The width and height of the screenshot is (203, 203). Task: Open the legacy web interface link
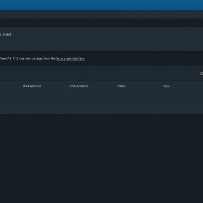pyautogui.click(x=70, y=59)
